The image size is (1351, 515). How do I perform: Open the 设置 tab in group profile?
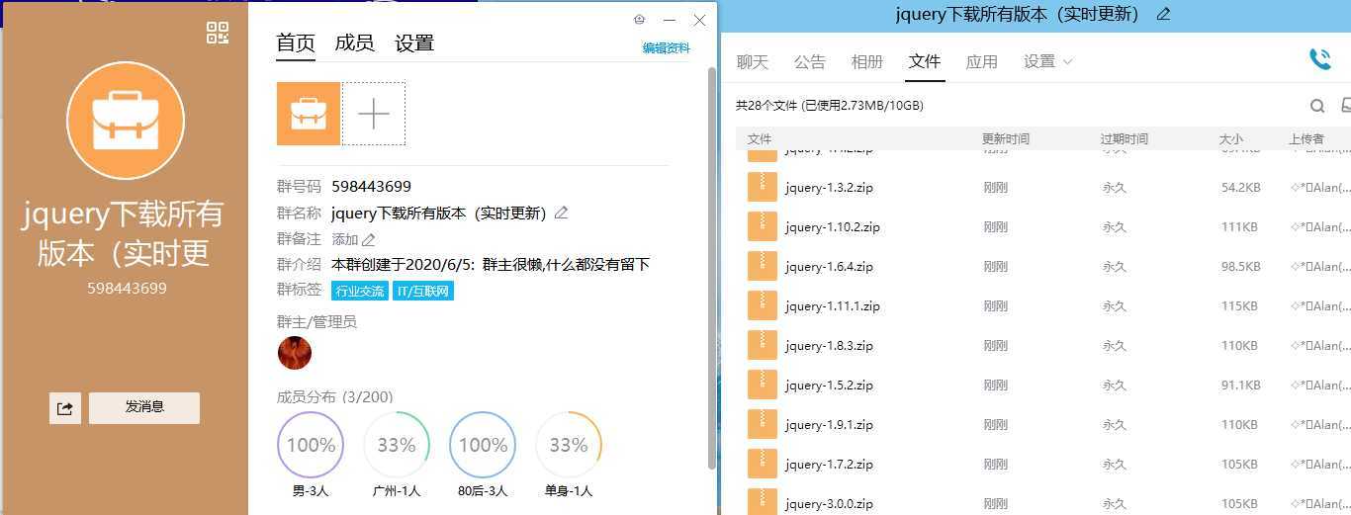coord(414,43)
